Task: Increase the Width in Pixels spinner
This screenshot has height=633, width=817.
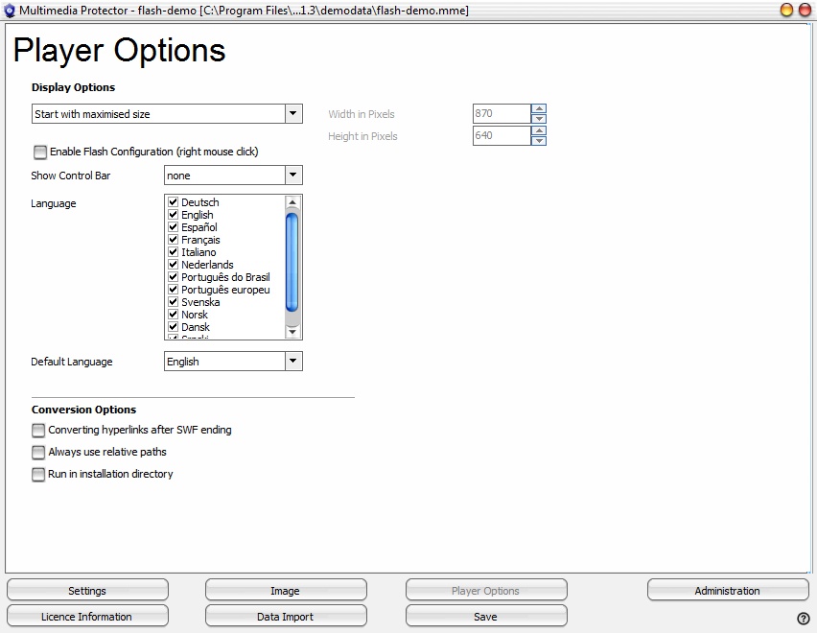Action: click(539, 109)
